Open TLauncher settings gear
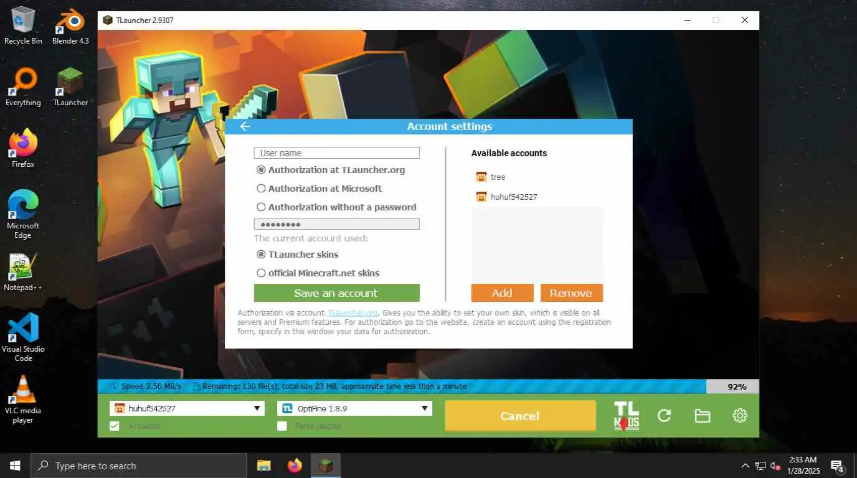Viewport: 857px width, 478px height. click(740, 416)
